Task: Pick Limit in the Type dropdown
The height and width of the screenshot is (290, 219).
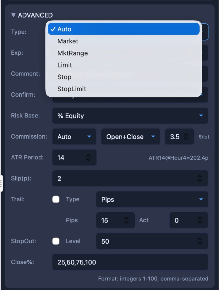Action: coord(65,65)
